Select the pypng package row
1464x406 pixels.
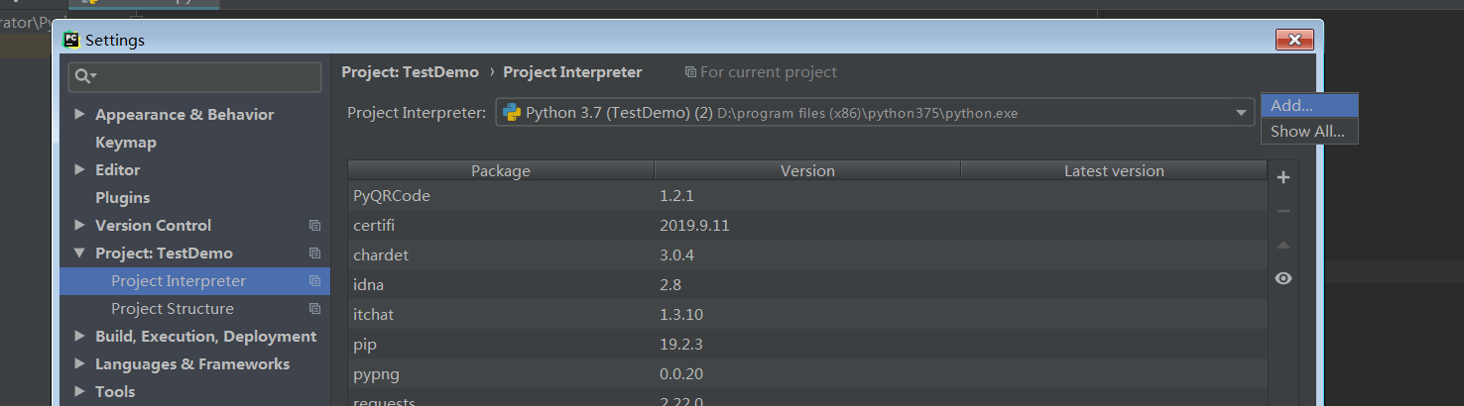[807, 374]
